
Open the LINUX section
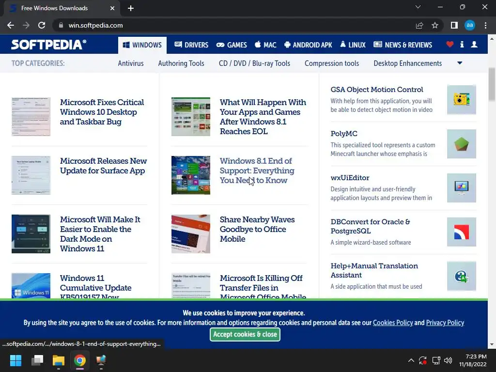(353, 45)
